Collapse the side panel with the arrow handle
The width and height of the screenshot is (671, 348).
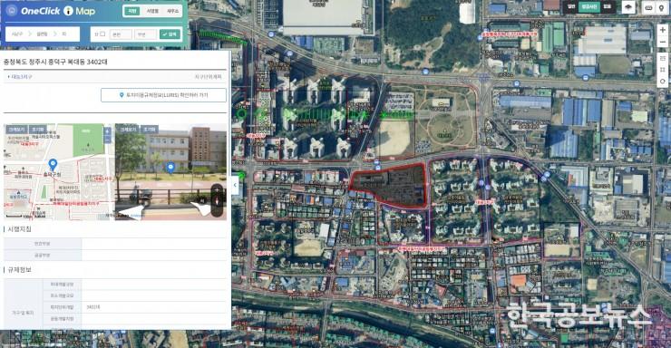[x=235, y=185]
